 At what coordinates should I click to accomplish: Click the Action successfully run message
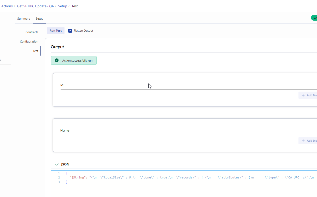[x=77, y=61]
